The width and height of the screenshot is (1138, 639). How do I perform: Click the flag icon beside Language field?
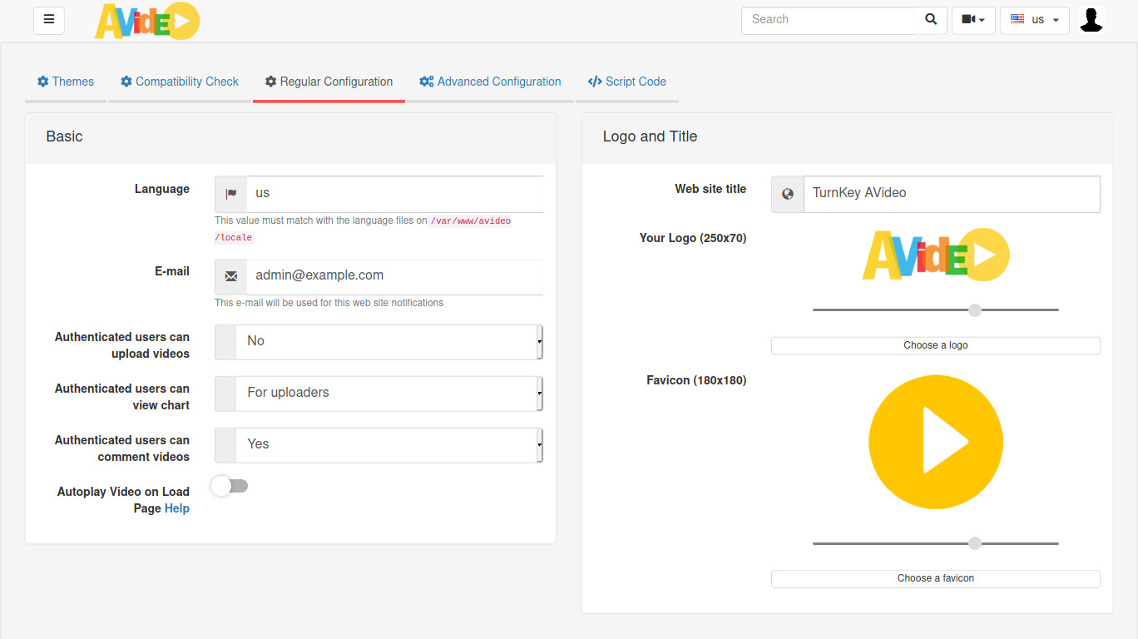[231, 193]
